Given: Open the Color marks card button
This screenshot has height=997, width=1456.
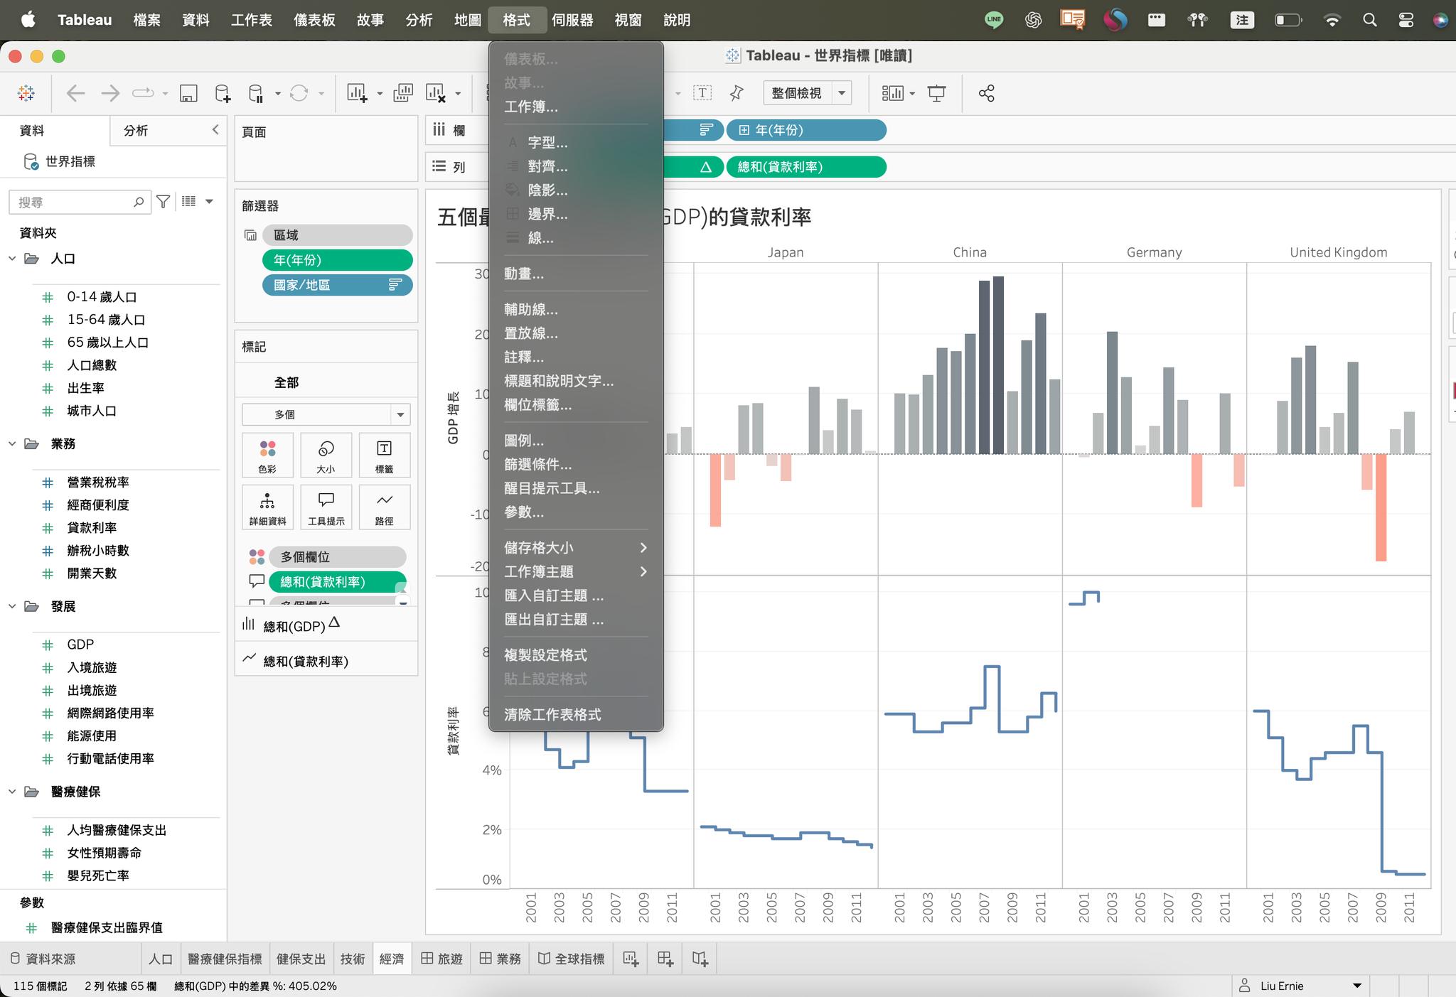Looking at the screenshot, I should [267, 455].
